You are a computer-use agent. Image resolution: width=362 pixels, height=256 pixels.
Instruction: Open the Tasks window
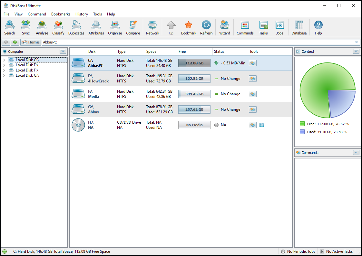pos(263,28)
